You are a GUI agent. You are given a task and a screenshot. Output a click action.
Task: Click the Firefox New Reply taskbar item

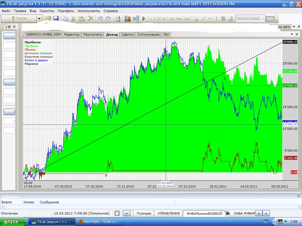coord(99,222)
